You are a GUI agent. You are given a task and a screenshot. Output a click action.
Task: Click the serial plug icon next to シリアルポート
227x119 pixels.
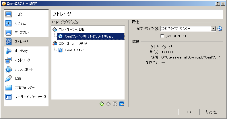pos(9,69)
